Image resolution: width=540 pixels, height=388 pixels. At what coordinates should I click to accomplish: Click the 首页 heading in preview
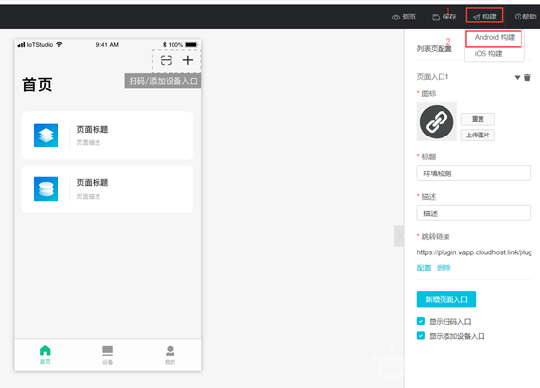pyautogui.click(x=38, y=85)
